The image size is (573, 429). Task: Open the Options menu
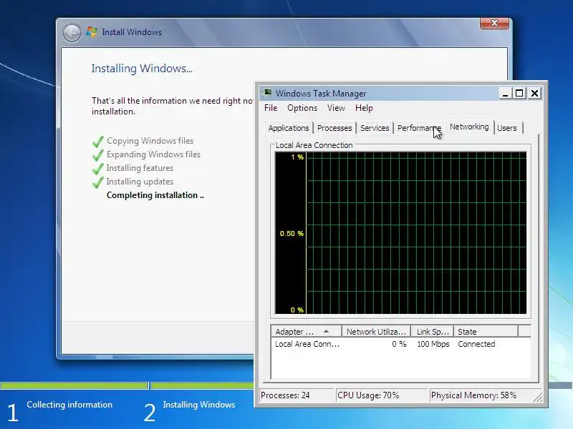(302, 108)
